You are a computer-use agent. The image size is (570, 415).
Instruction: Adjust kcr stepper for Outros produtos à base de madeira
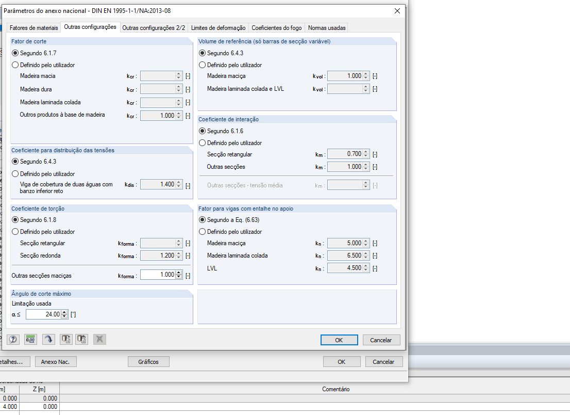178,116
